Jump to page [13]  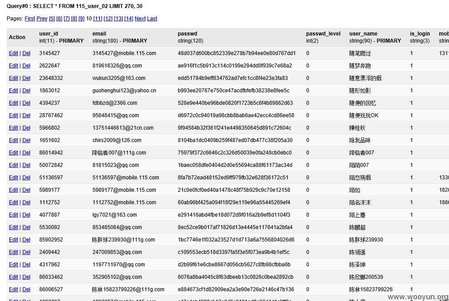[x=118, y=19]
